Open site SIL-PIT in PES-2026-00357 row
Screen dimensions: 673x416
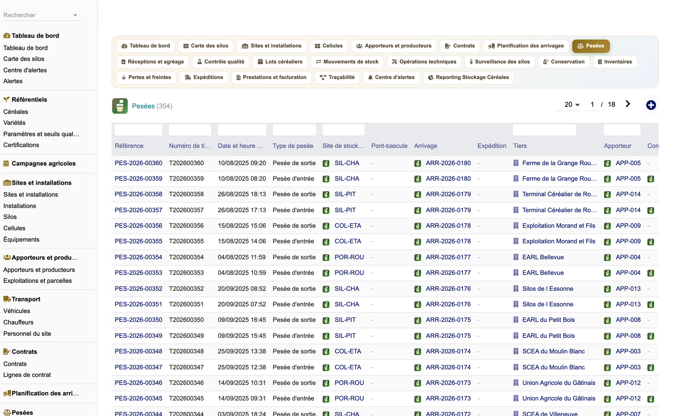click(x=345, y=210)
